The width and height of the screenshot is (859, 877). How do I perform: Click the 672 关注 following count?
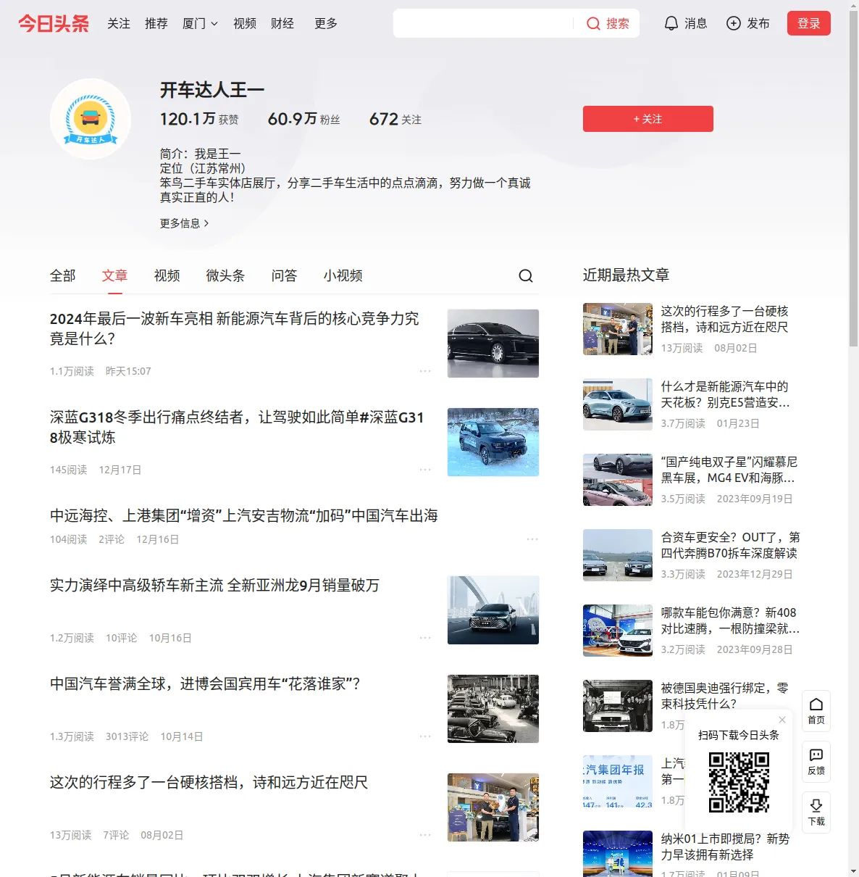pos(395,119)
